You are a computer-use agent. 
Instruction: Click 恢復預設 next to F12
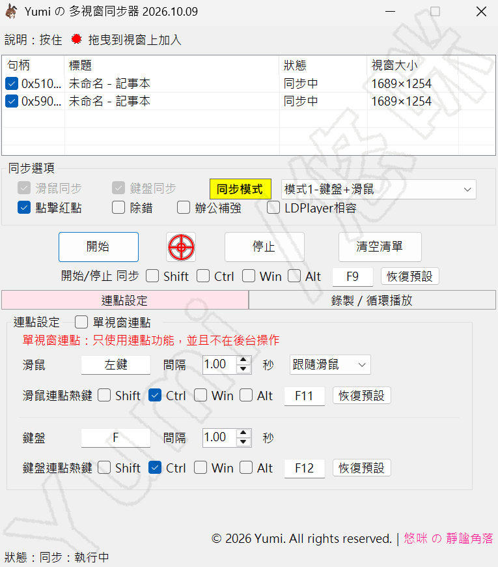coord(361,468)
